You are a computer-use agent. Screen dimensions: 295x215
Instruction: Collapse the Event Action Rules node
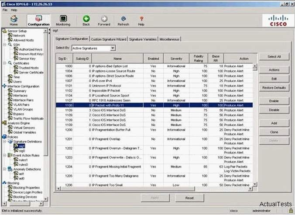pos(4,155)
